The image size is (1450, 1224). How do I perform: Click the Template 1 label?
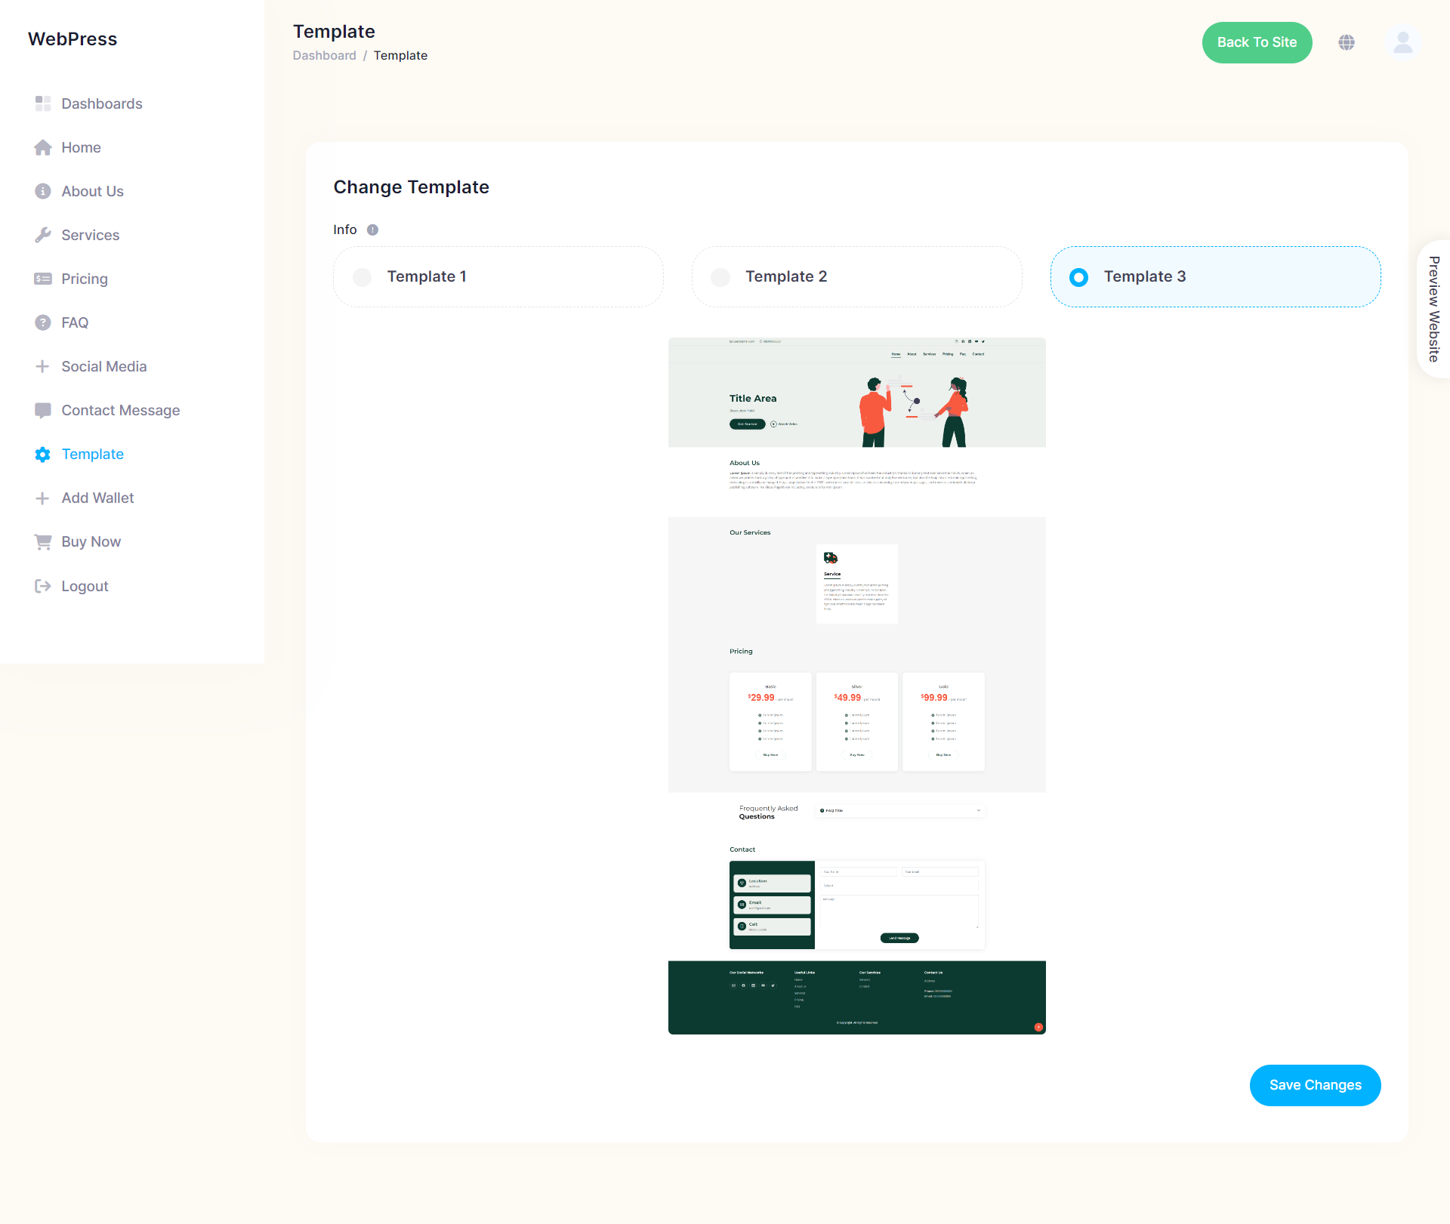tap(427, 276)
